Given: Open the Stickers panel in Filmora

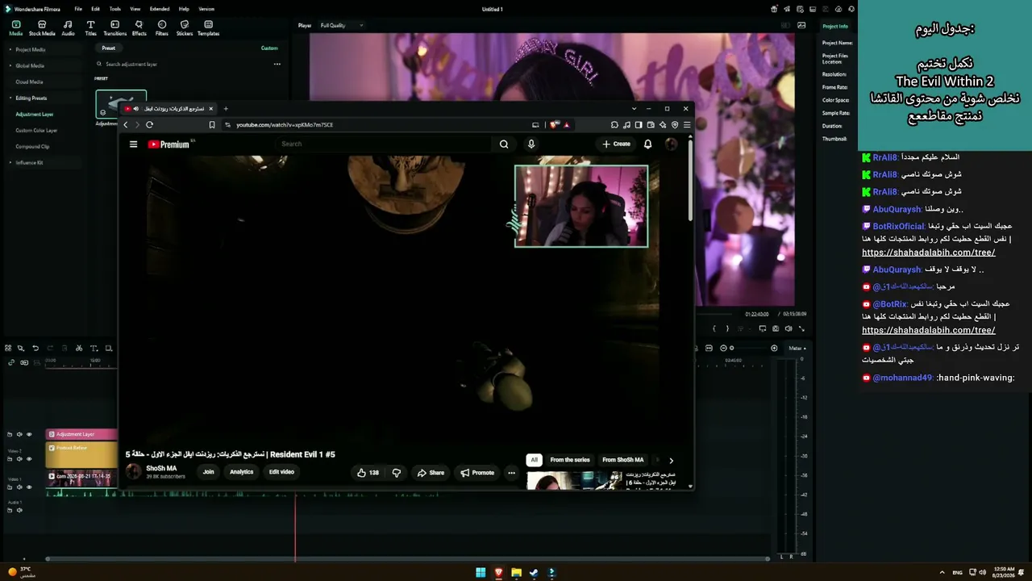Looking at the screenshot, I should (x=185, y=28).
